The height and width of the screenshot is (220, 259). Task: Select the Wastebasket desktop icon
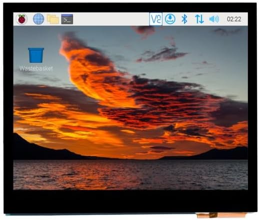36,55
